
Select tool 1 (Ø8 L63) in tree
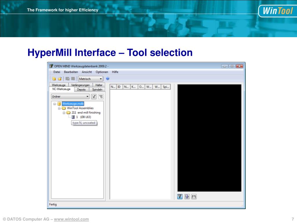pos(84,117)
